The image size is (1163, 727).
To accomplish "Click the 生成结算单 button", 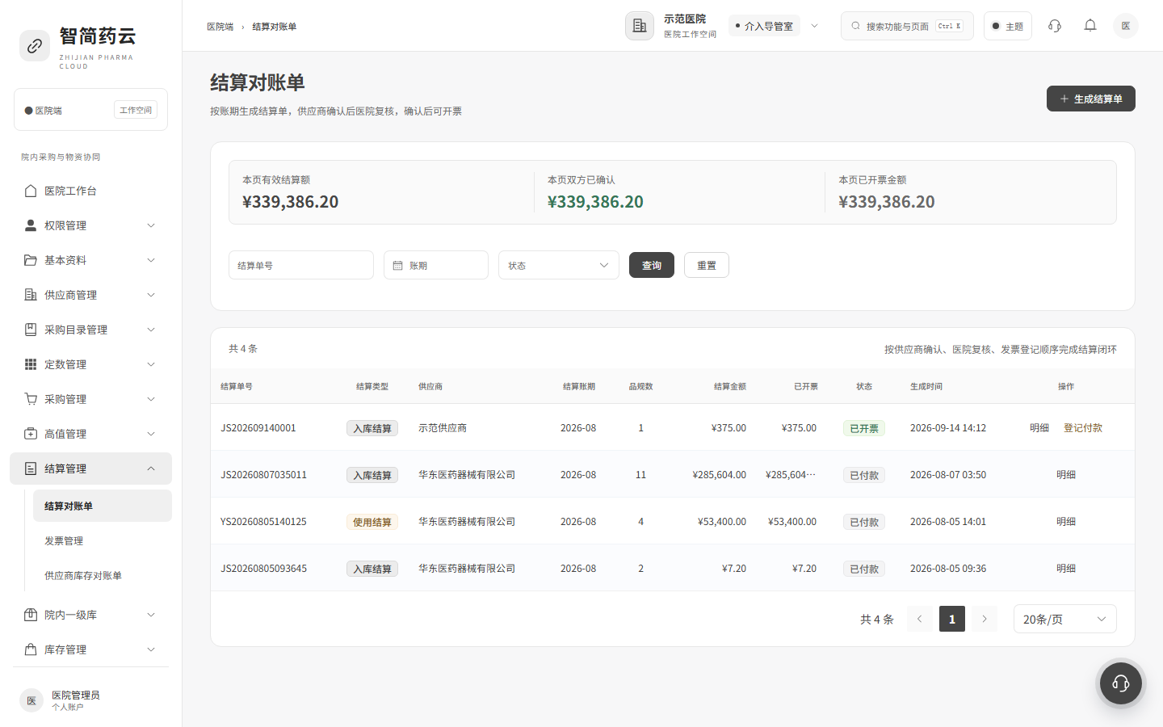I will click(x=1091, y=99).
